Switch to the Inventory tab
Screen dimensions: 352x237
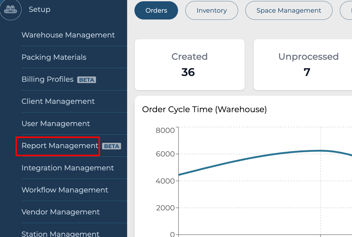coord(212,10)
